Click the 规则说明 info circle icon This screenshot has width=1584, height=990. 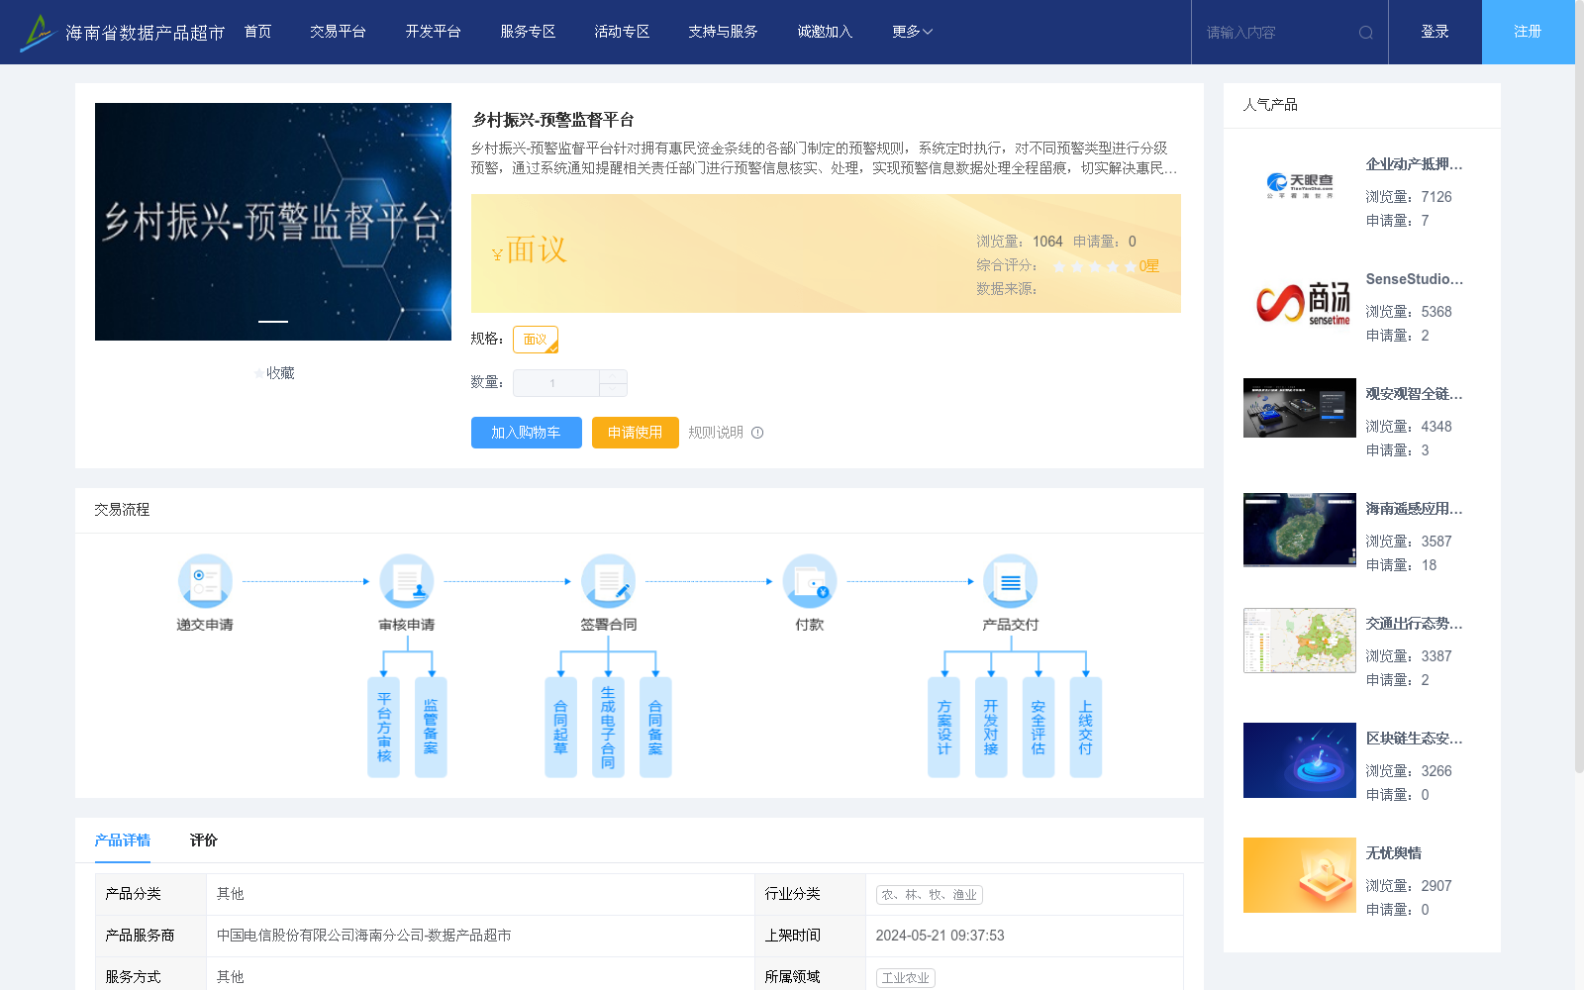click(x=757, y=433)
